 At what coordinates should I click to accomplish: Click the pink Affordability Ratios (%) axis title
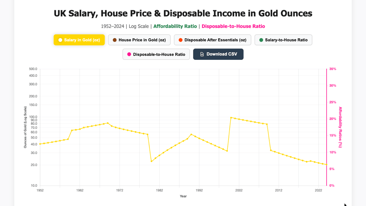pyautogui.click(x=340, y=127)
